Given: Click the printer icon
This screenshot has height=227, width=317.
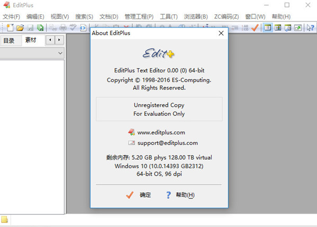Looking at the screenshot, I should coord(63,28).
